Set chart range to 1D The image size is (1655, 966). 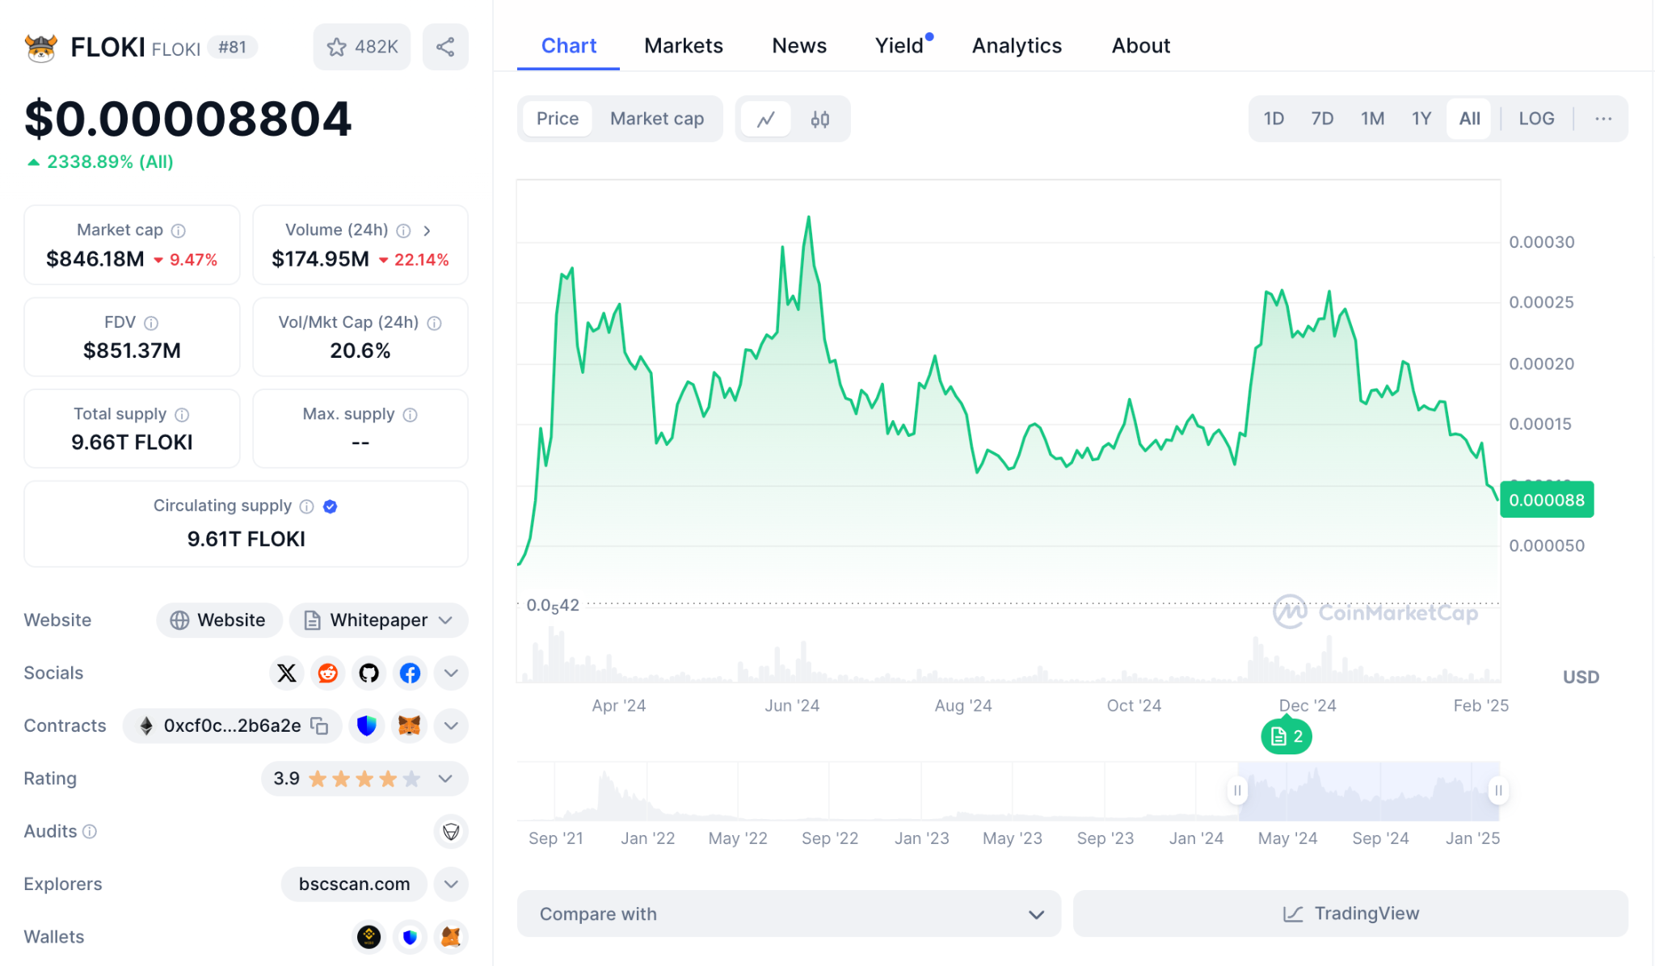1274,119
